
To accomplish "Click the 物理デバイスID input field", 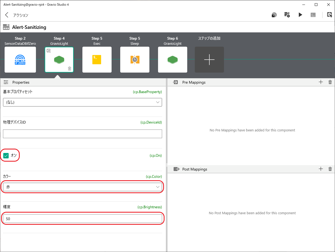I will (82, 134).
